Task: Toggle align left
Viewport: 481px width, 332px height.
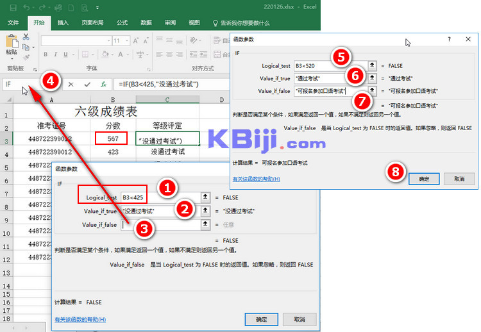Action: (x=159, y=54)
